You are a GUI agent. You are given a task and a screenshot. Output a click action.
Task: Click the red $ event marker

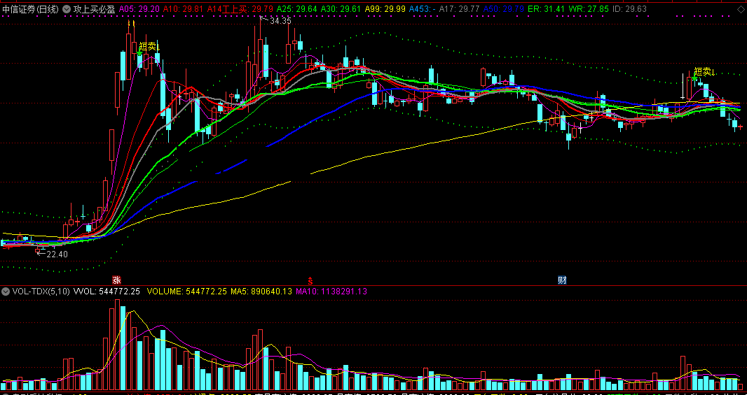pyautogui.click(x=310, y=280)
